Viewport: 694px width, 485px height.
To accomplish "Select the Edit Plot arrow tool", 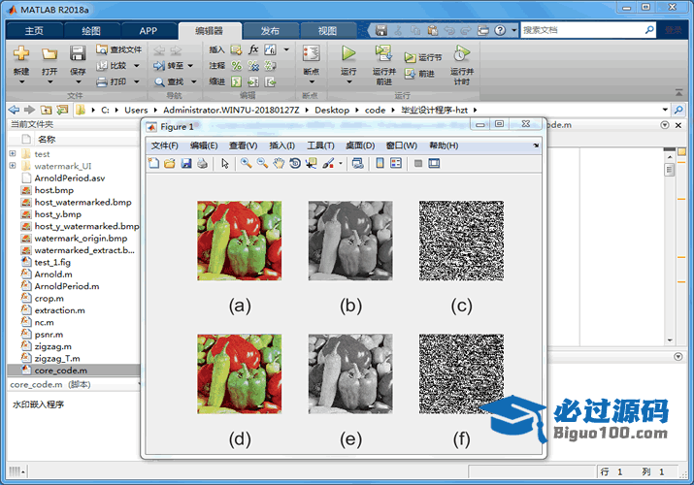I will point(225,164).
